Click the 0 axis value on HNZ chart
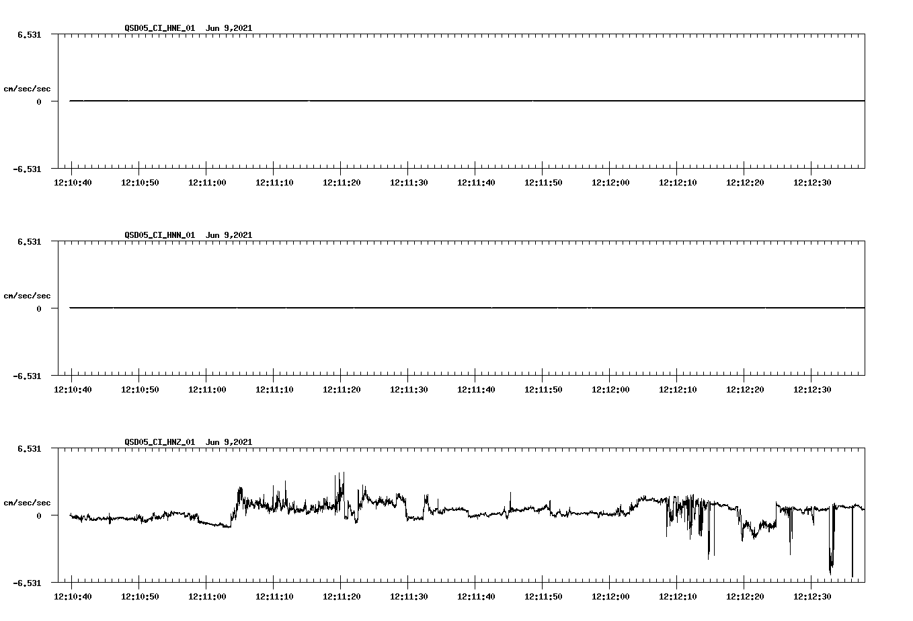Screen dimensions: 913x621 39,515
